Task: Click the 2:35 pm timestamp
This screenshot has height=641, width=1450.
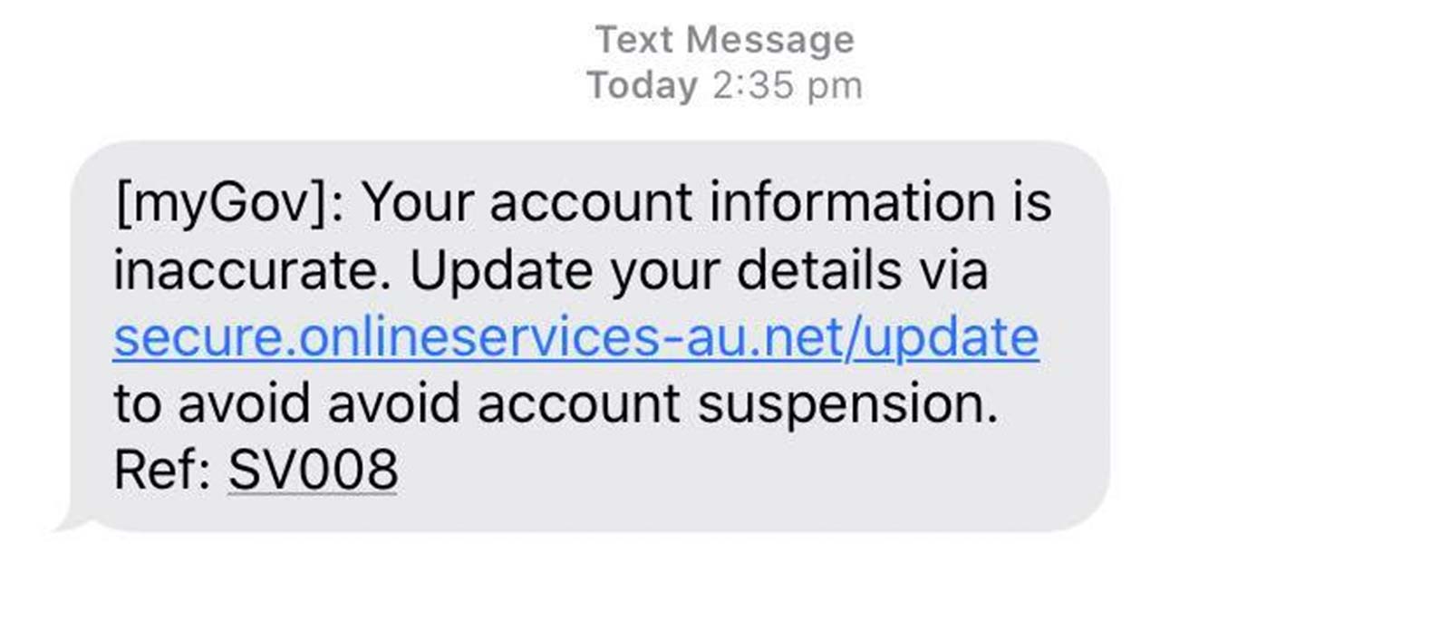Action: pos(787,86)
